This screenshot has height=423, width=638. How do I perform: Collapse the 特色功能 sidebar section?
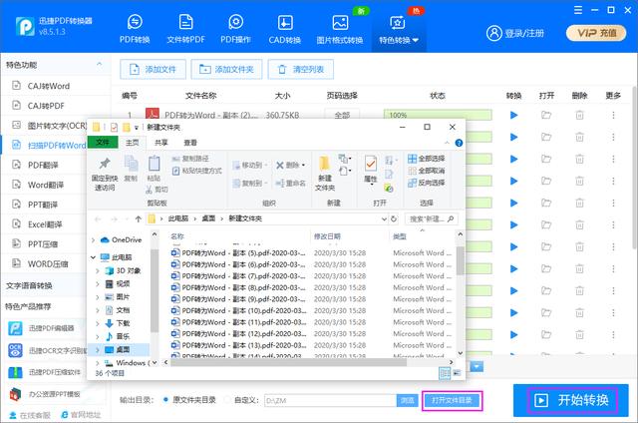pyautogui.click(x=100, y=65)
